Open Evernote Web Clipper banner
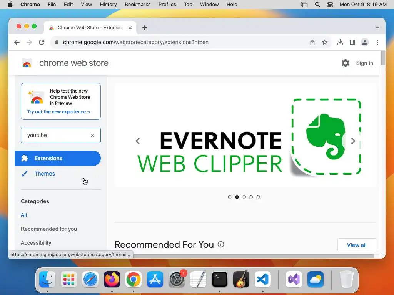The width and height of the screenshot is (394, 295). [x=245, y=136]
